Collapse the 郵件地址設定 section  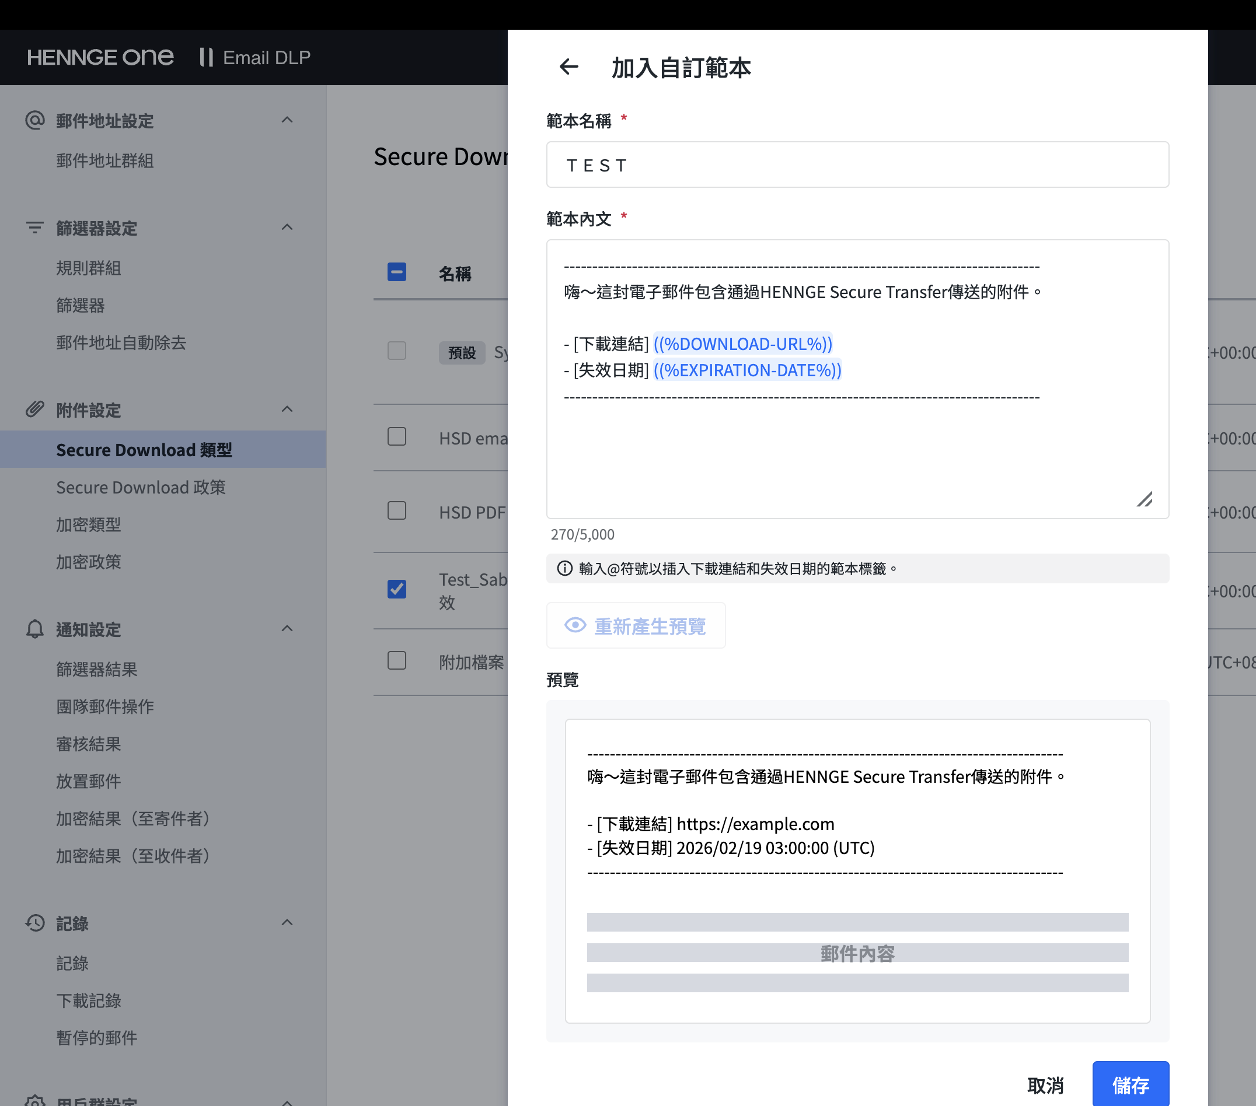(287, 120)
